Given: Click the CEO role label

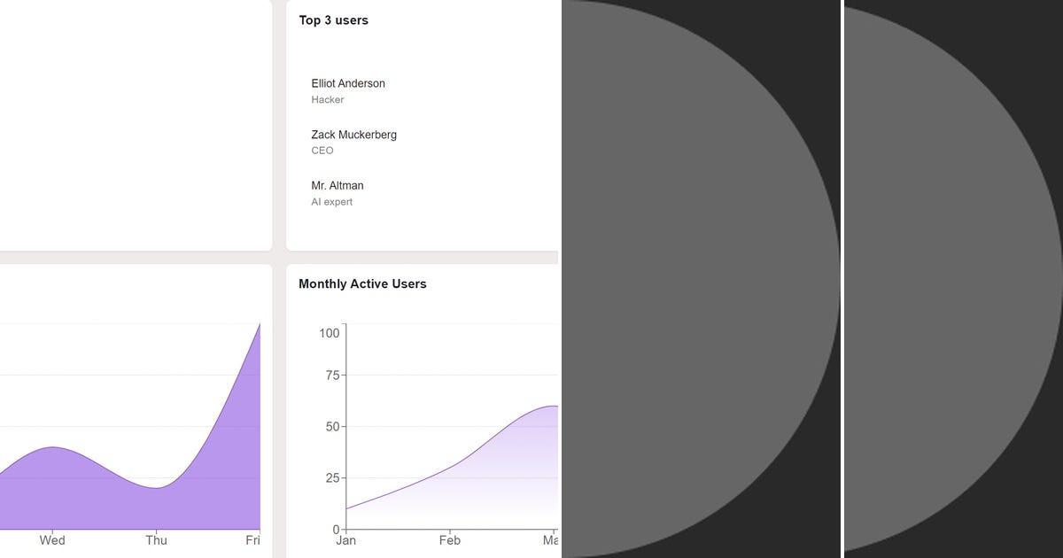Looking at the screenshot, I should pos(322,150).
